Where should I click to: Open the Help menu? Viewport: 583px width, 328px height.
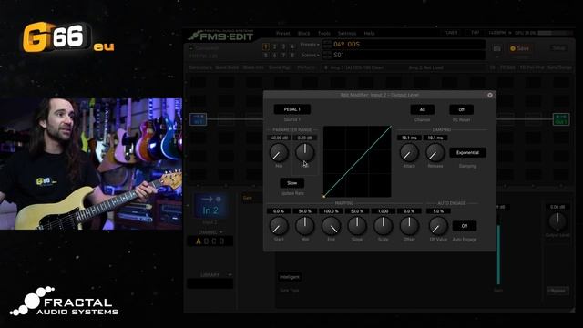coord(369,34)
